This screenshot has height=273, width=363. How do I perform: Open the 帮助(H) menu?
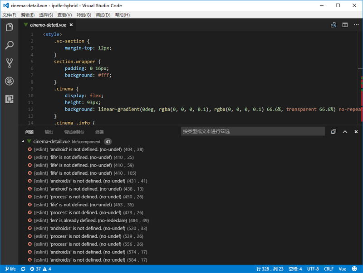[x=122, y=15]
